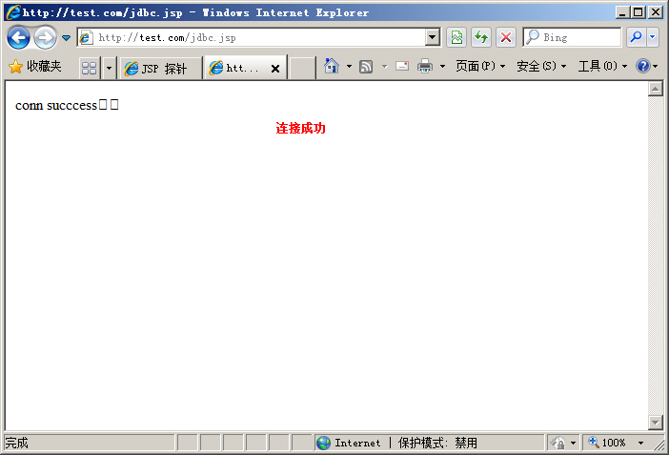This screenshot has width=669, height=455.
Task: Click the scroll down arrow
Action: coord(656,423)
